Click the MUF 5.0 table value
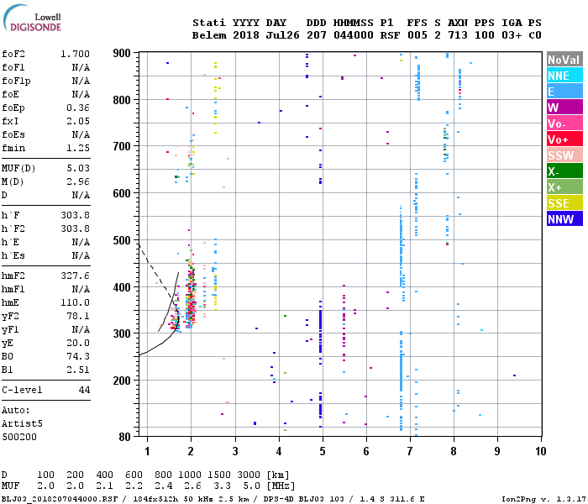 pos(251,486)
